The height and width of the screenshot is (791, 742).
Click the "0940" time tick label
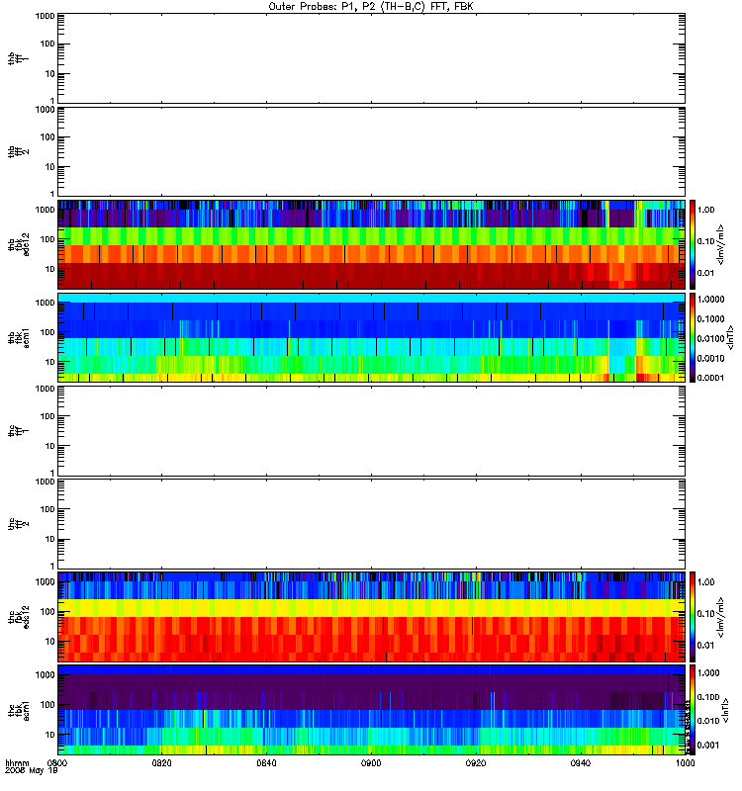(581, 763)
